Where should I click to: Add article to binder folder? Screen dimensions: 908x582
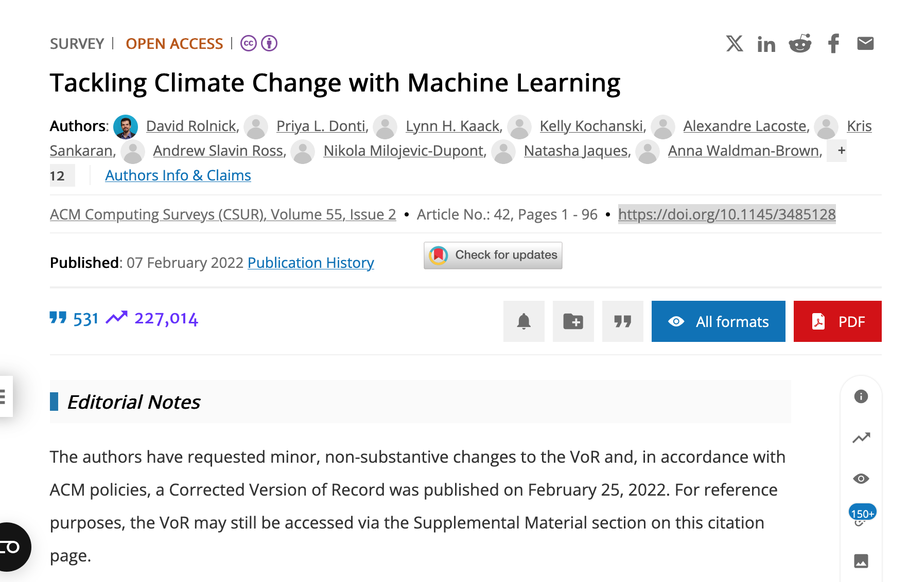pyautogui.click(x=573, y=321)
